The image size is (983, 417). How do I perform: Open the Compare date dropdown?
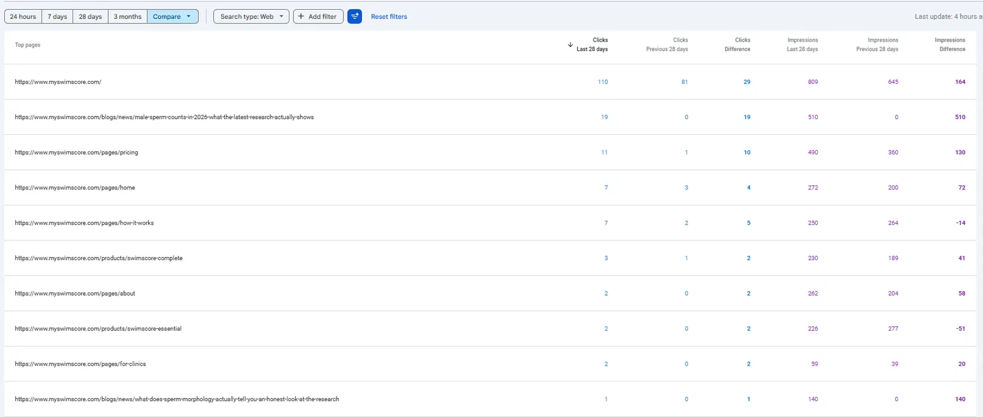click(x=173, y=17)
